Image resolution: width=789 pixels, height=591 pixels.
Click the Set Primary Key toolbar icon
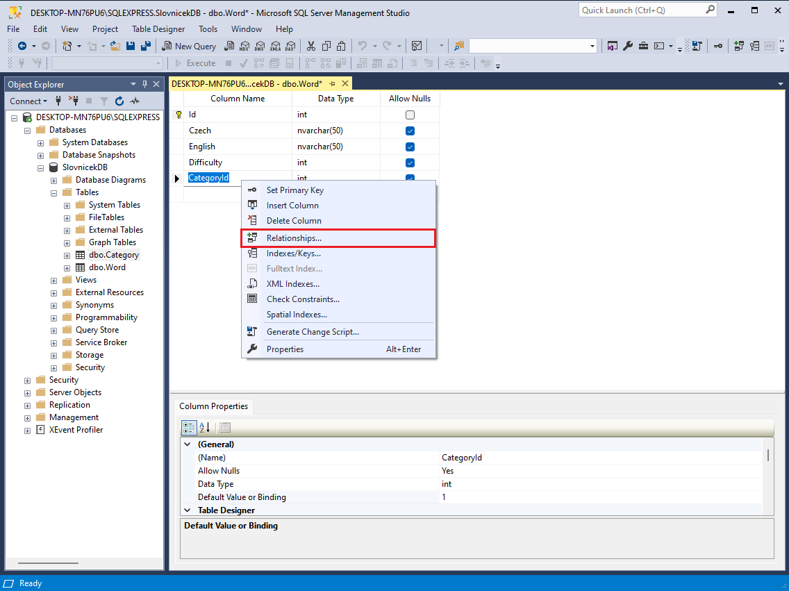pyautogui.click(x=717, y=46)
